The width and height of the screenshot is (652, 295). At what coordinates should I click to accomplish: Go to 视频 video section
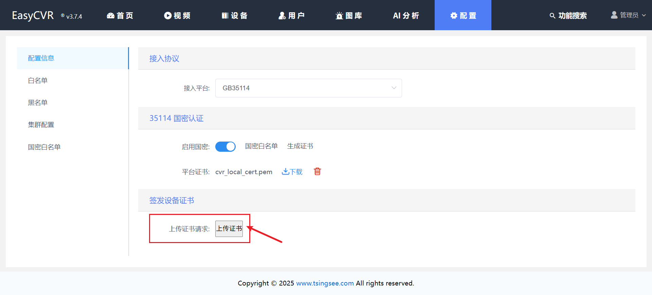177,16
